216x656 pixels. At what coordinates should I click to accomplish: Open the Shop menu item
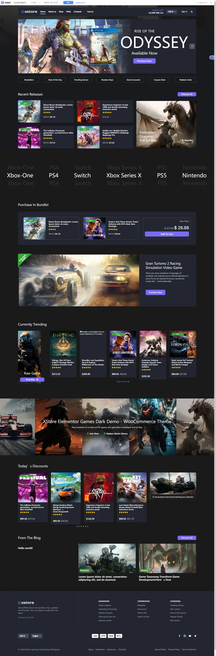pyautogui.click(x=61, y=12)
